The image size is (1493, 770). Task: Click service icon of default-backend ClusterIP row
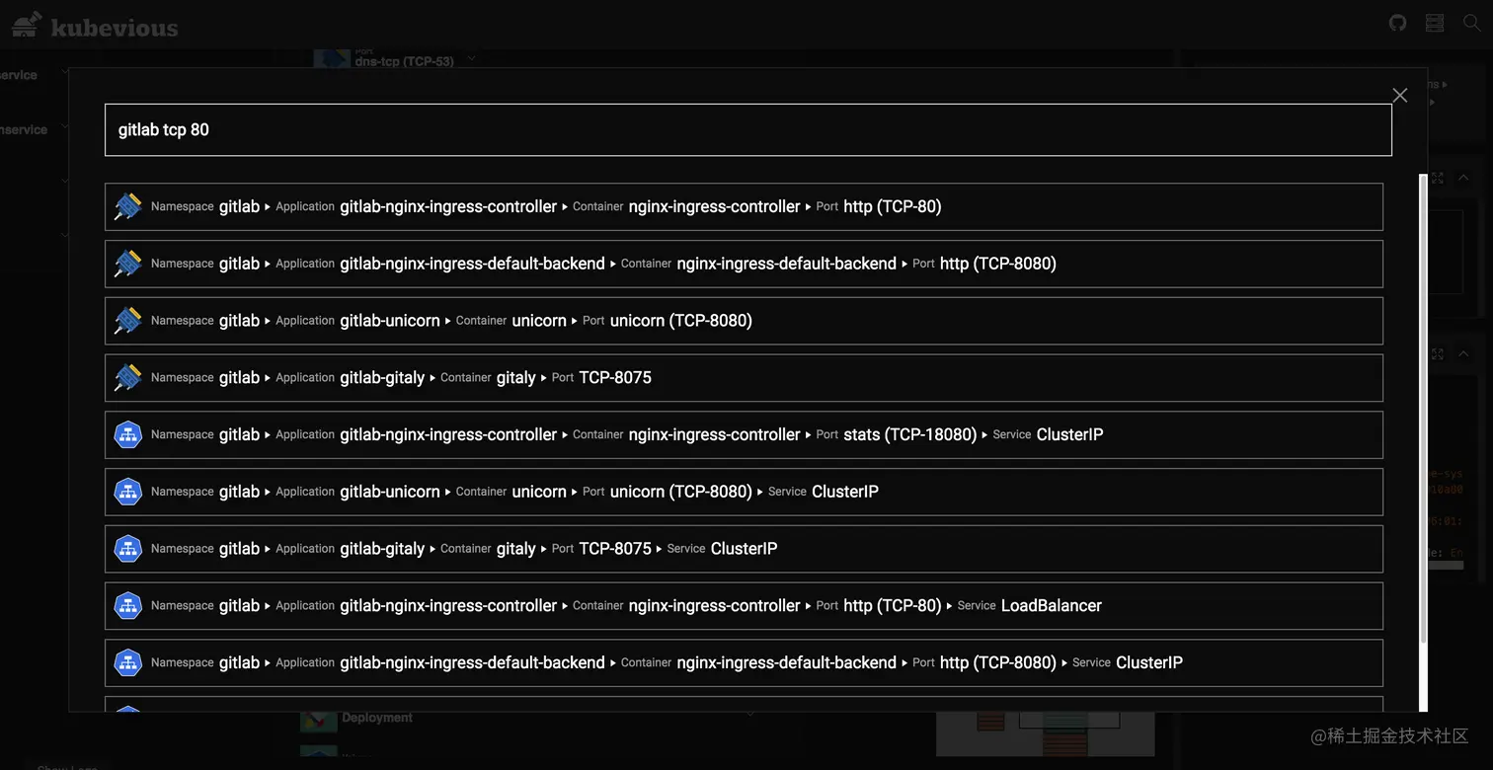pyautogui.click(x=128, y=662)
